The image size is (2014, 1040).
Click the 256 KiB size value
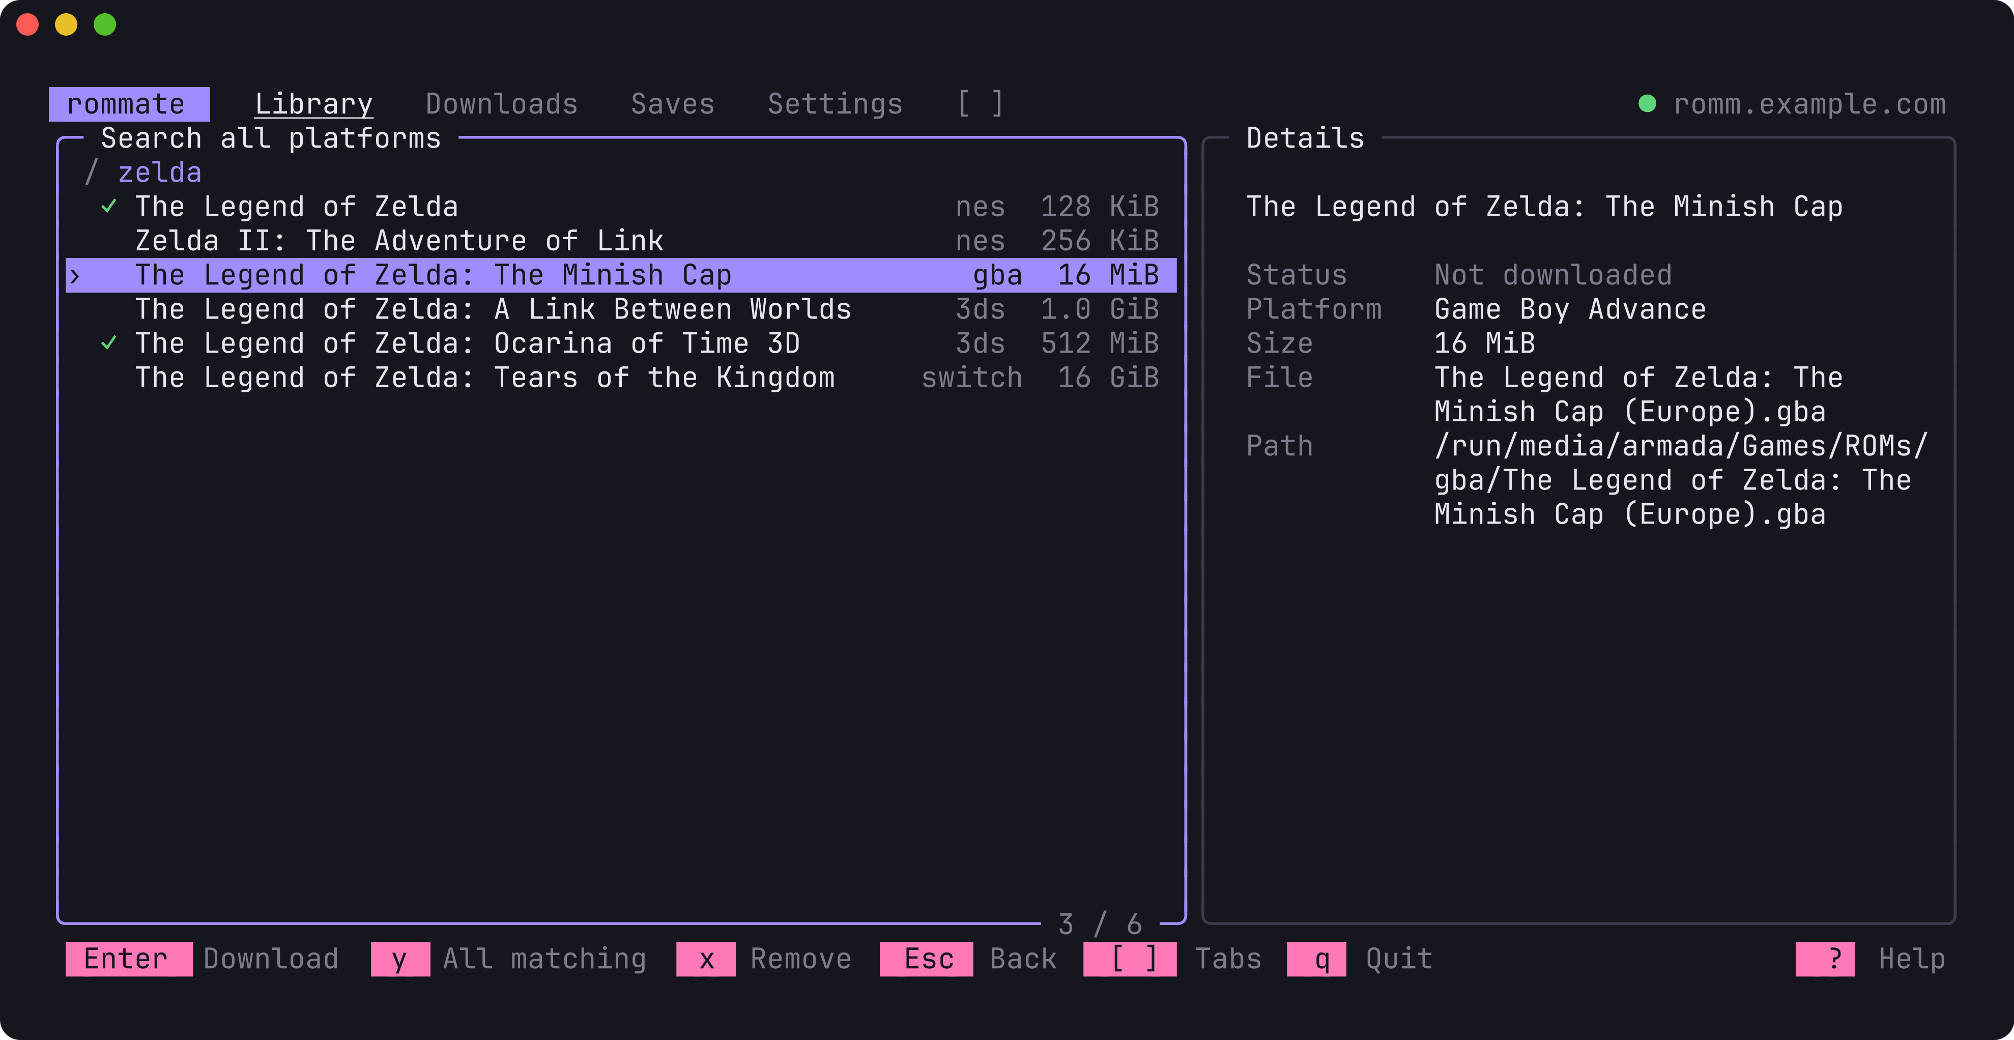pyautogui.click(x=1099, y=241)
